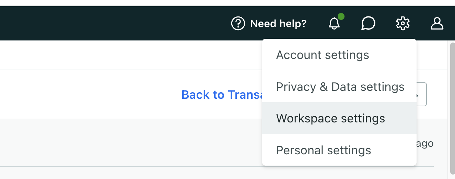The height and width of the screenshot is (179, 455).
Task: Click the "Need help?" text
Action: (x=278, y=24)
